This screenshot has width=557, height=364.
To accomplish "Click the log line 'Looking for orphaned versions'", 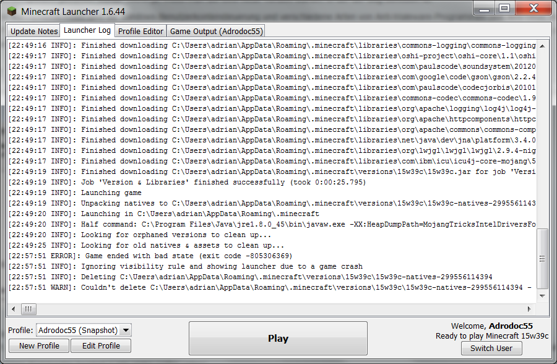I will tap(140, 235).
